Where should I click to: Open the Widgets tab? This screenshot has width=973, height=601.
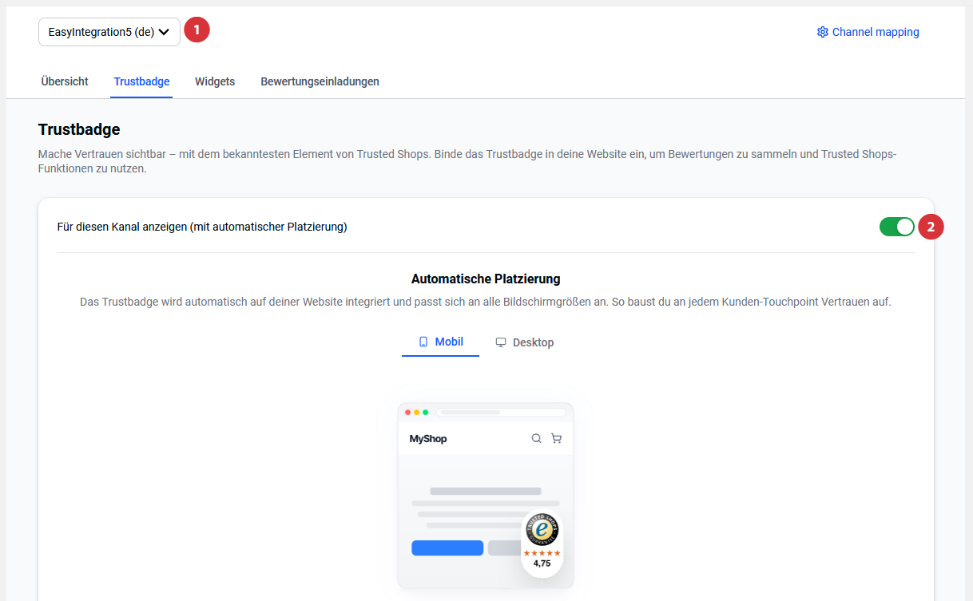(215, 81)
